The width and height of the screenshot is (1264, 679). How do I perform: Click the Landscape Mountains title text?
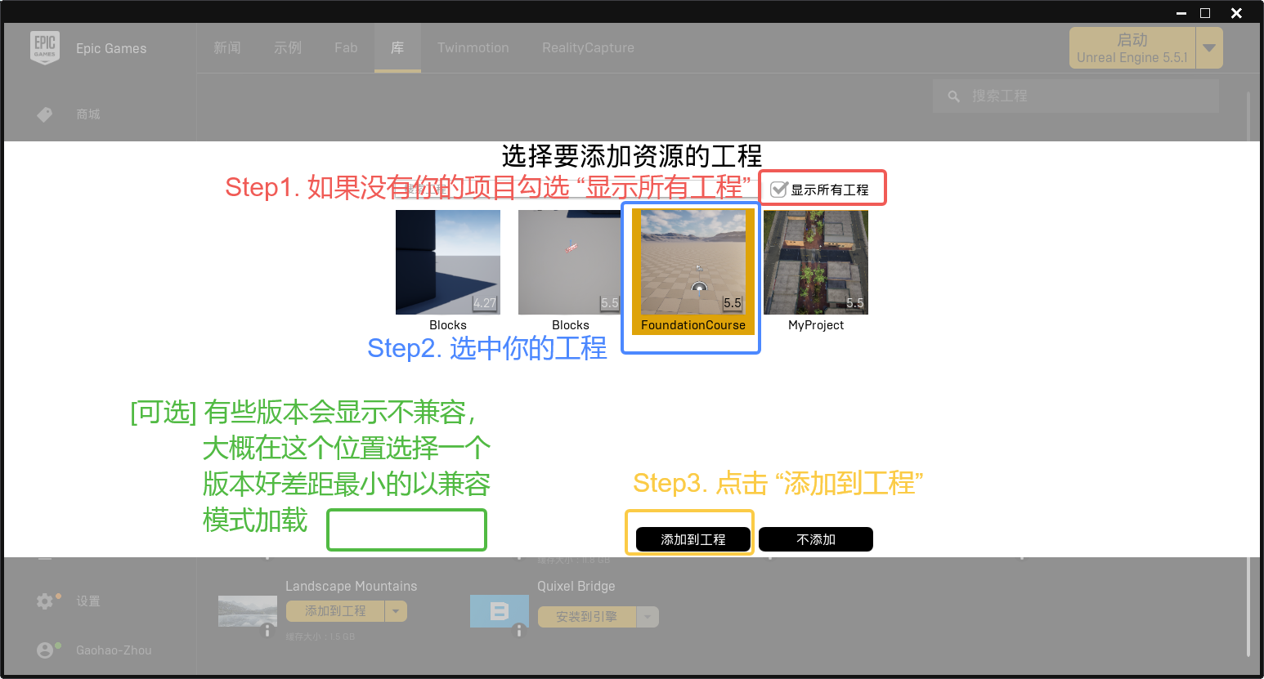[x=351, y=586]
